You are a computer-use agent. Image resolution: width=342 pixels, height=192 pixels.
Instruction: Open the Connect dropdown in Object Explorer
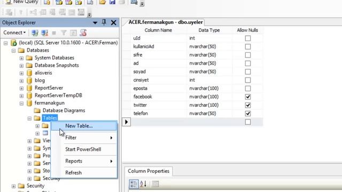pyautogui.click(x=14, y=33)
